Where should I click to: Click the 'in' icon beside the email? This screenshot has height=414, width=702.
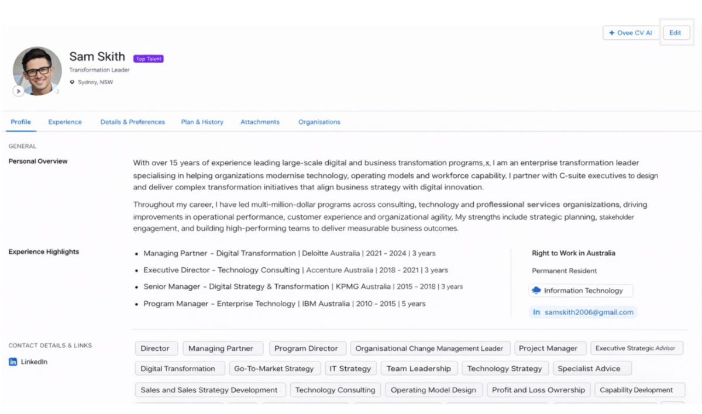(536, 312)
